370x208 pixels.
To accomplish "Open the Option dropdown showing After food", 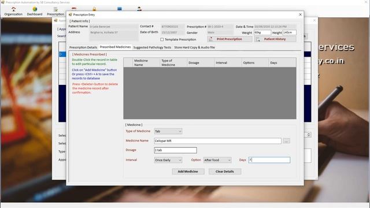I will coord(217,160).
